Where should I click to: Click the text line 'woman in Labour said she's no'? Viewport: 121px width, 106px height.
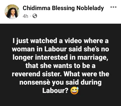(60, 49)
